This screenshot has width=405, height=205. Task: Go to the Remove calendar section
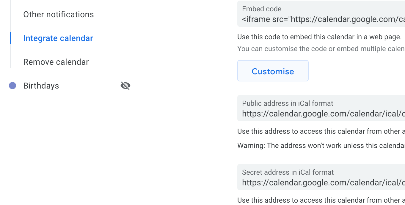pos(56,62)
